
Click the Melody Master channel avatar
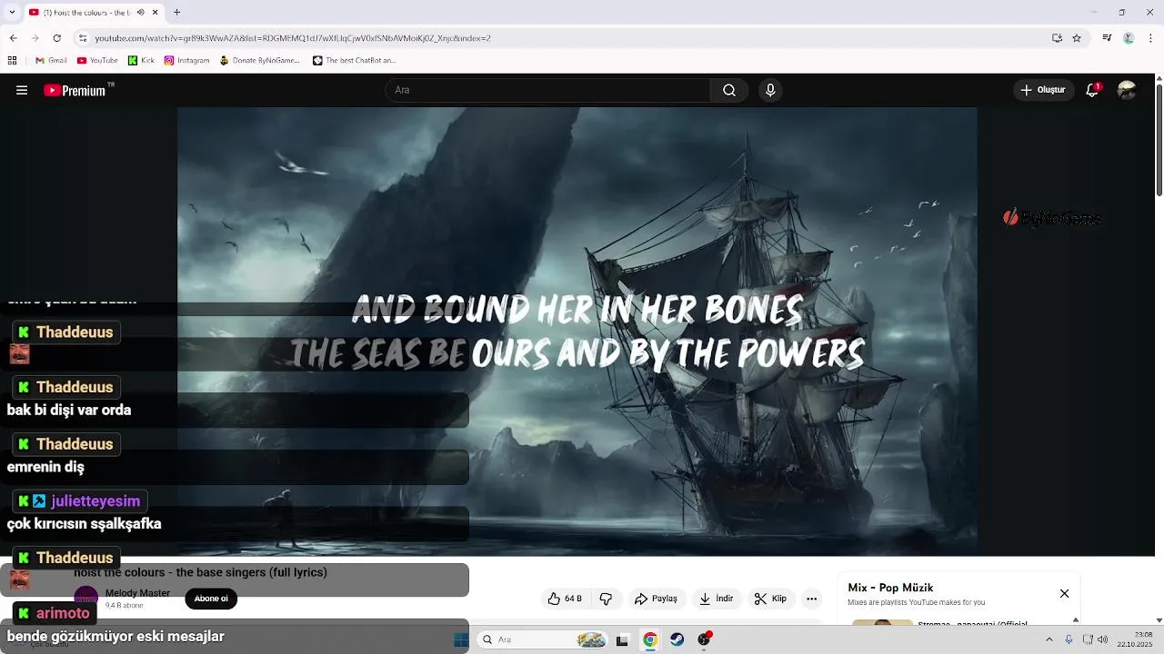click(85, 598)
